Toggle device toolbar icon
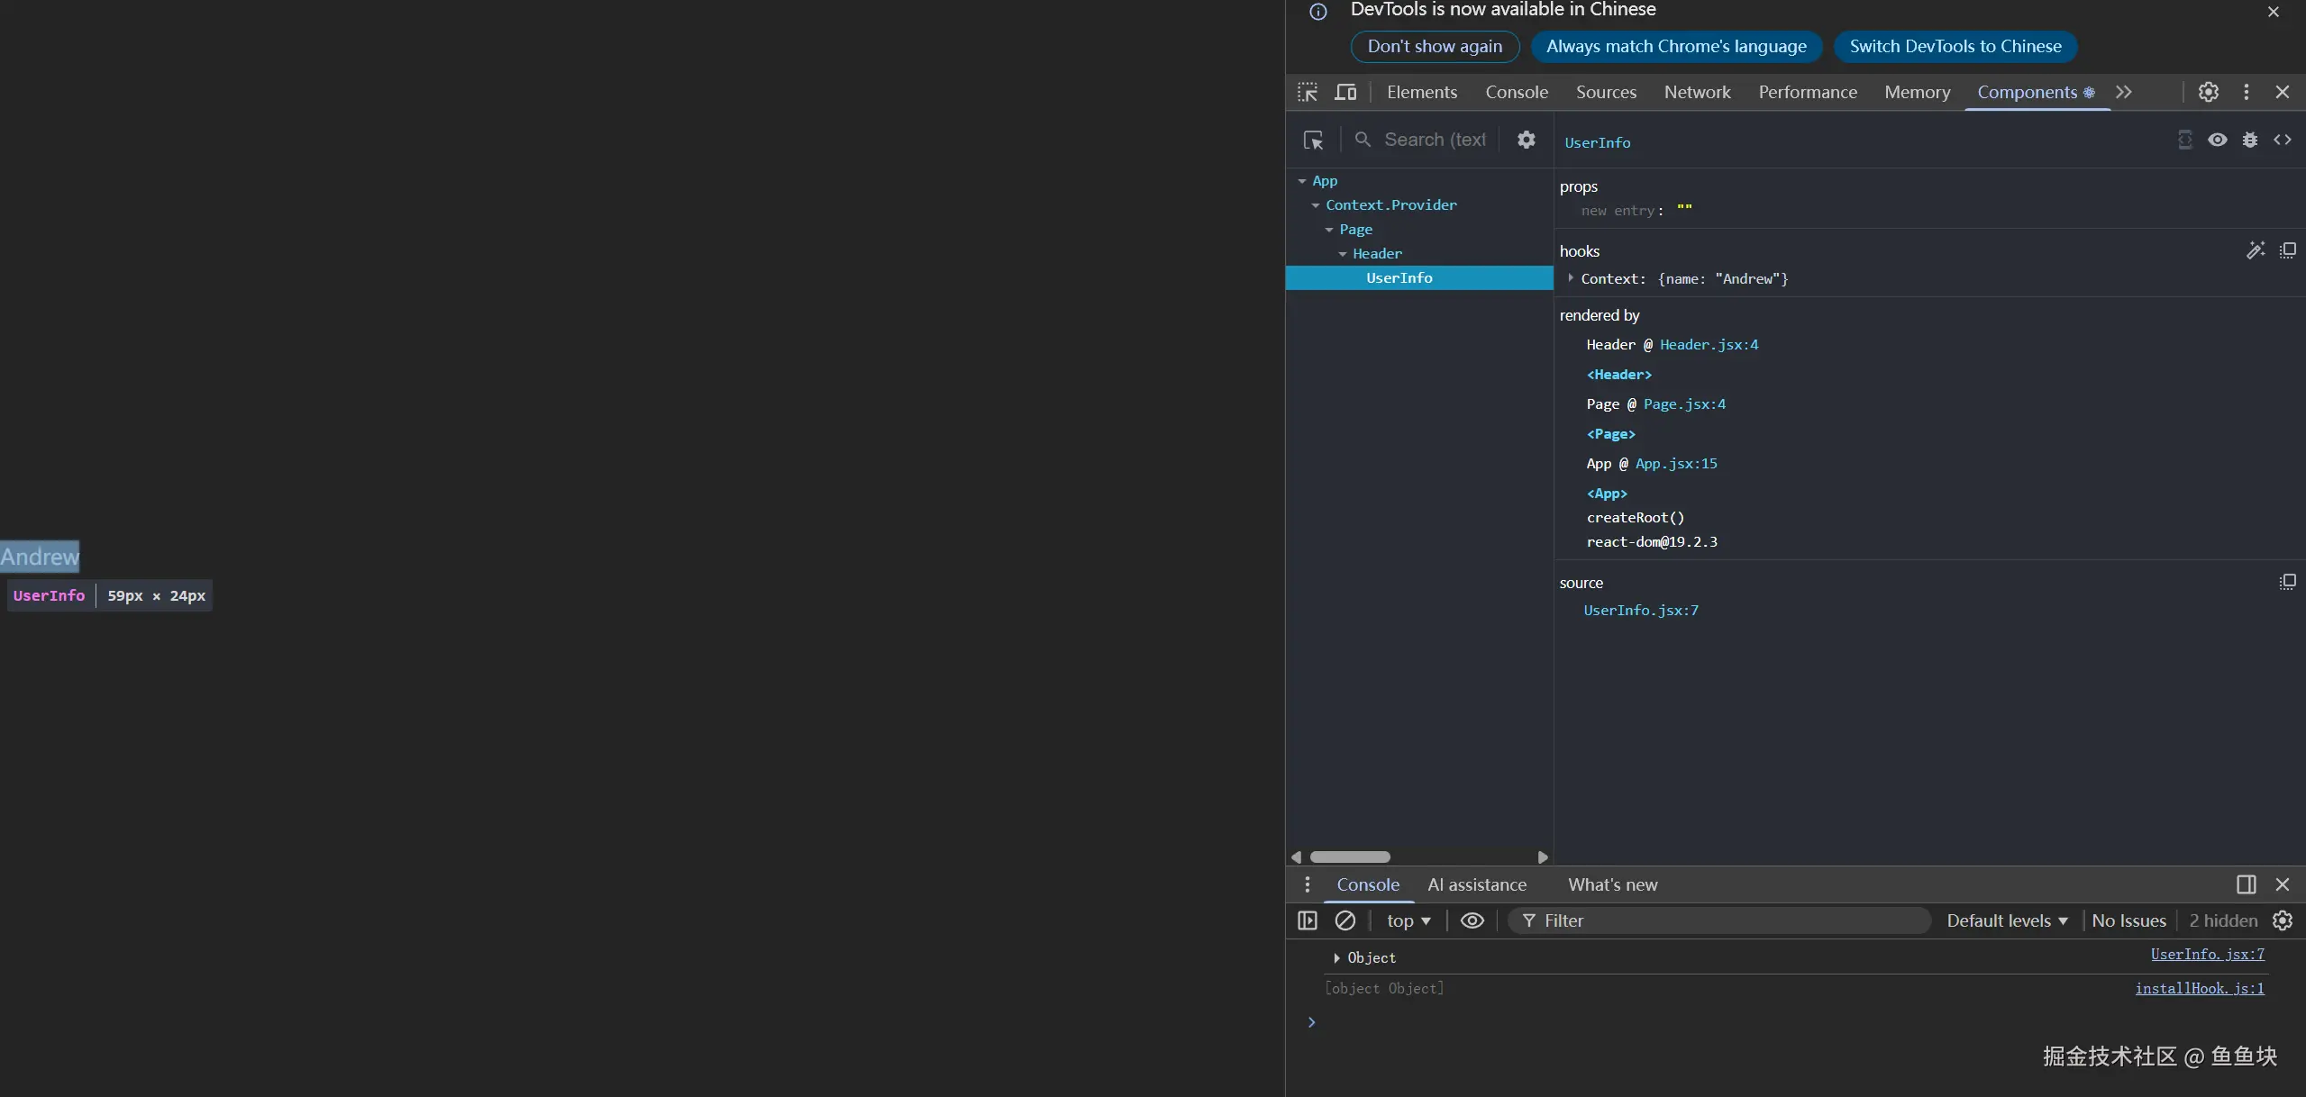The width and height of the screenshot is (2306, 1097). tap(1345, 92)
